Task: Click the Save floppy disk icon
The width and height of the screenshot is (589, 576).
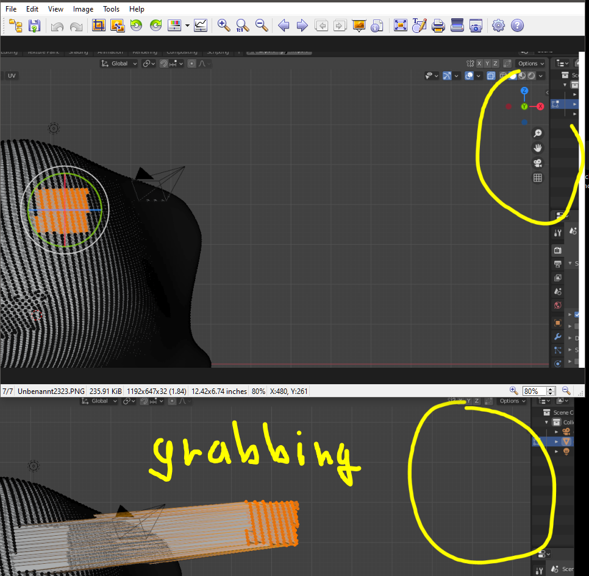Action: [34, 26]
